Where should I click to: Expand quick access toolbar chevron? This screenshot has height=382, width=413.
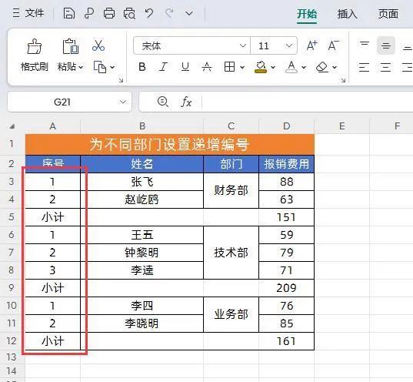189,13
